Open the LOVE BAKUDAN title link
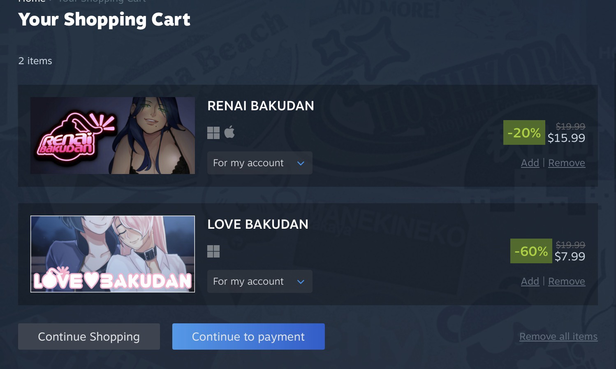 258,224
